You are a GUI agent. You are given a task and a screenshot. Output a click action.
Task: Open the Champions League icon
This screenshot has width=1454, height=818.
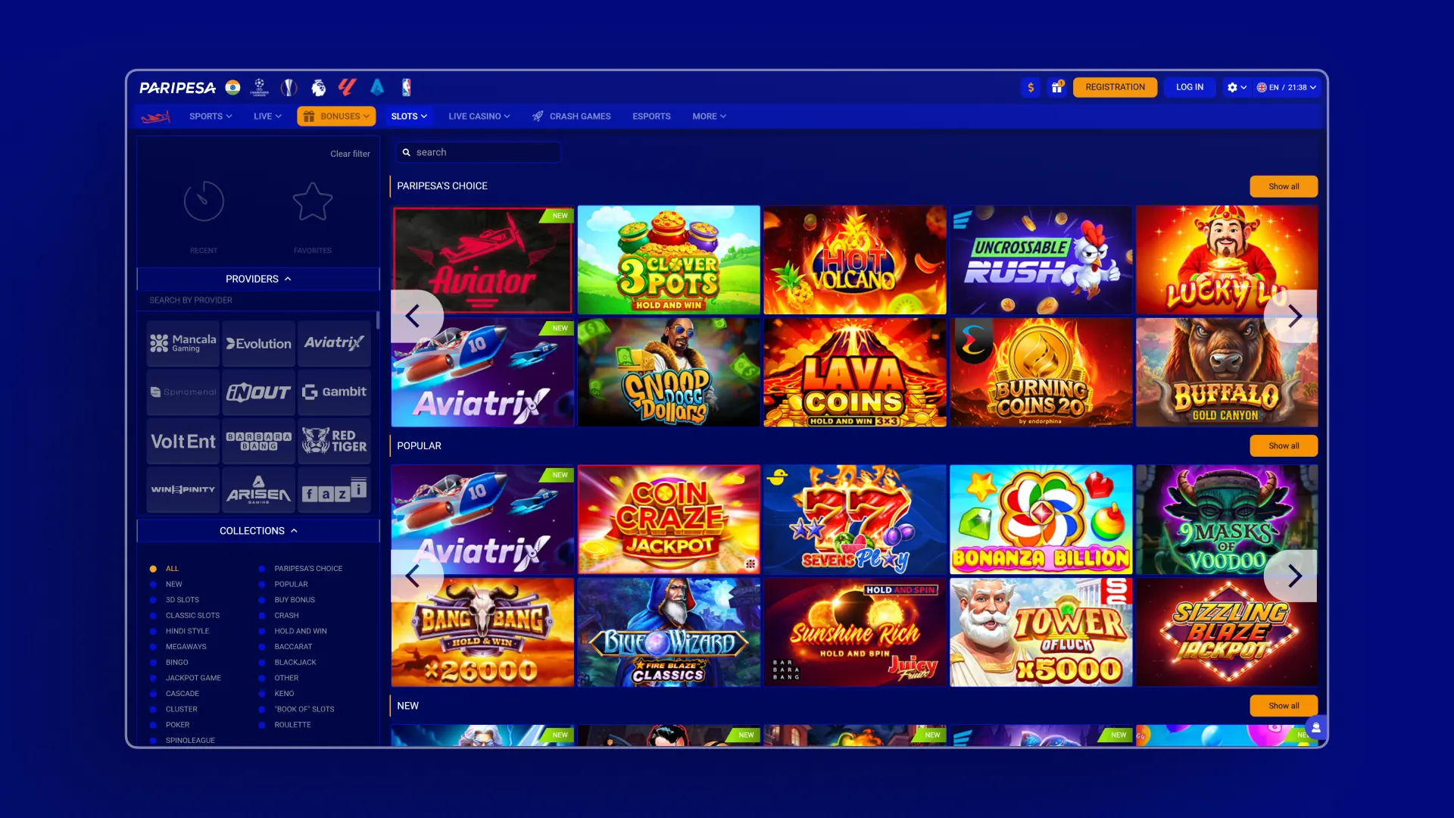[x=260, y=87]
